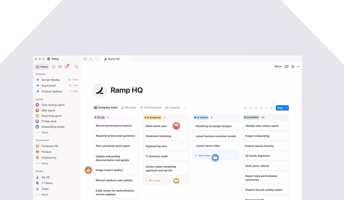Click the filter icon in board toolbar

(251, 108)
